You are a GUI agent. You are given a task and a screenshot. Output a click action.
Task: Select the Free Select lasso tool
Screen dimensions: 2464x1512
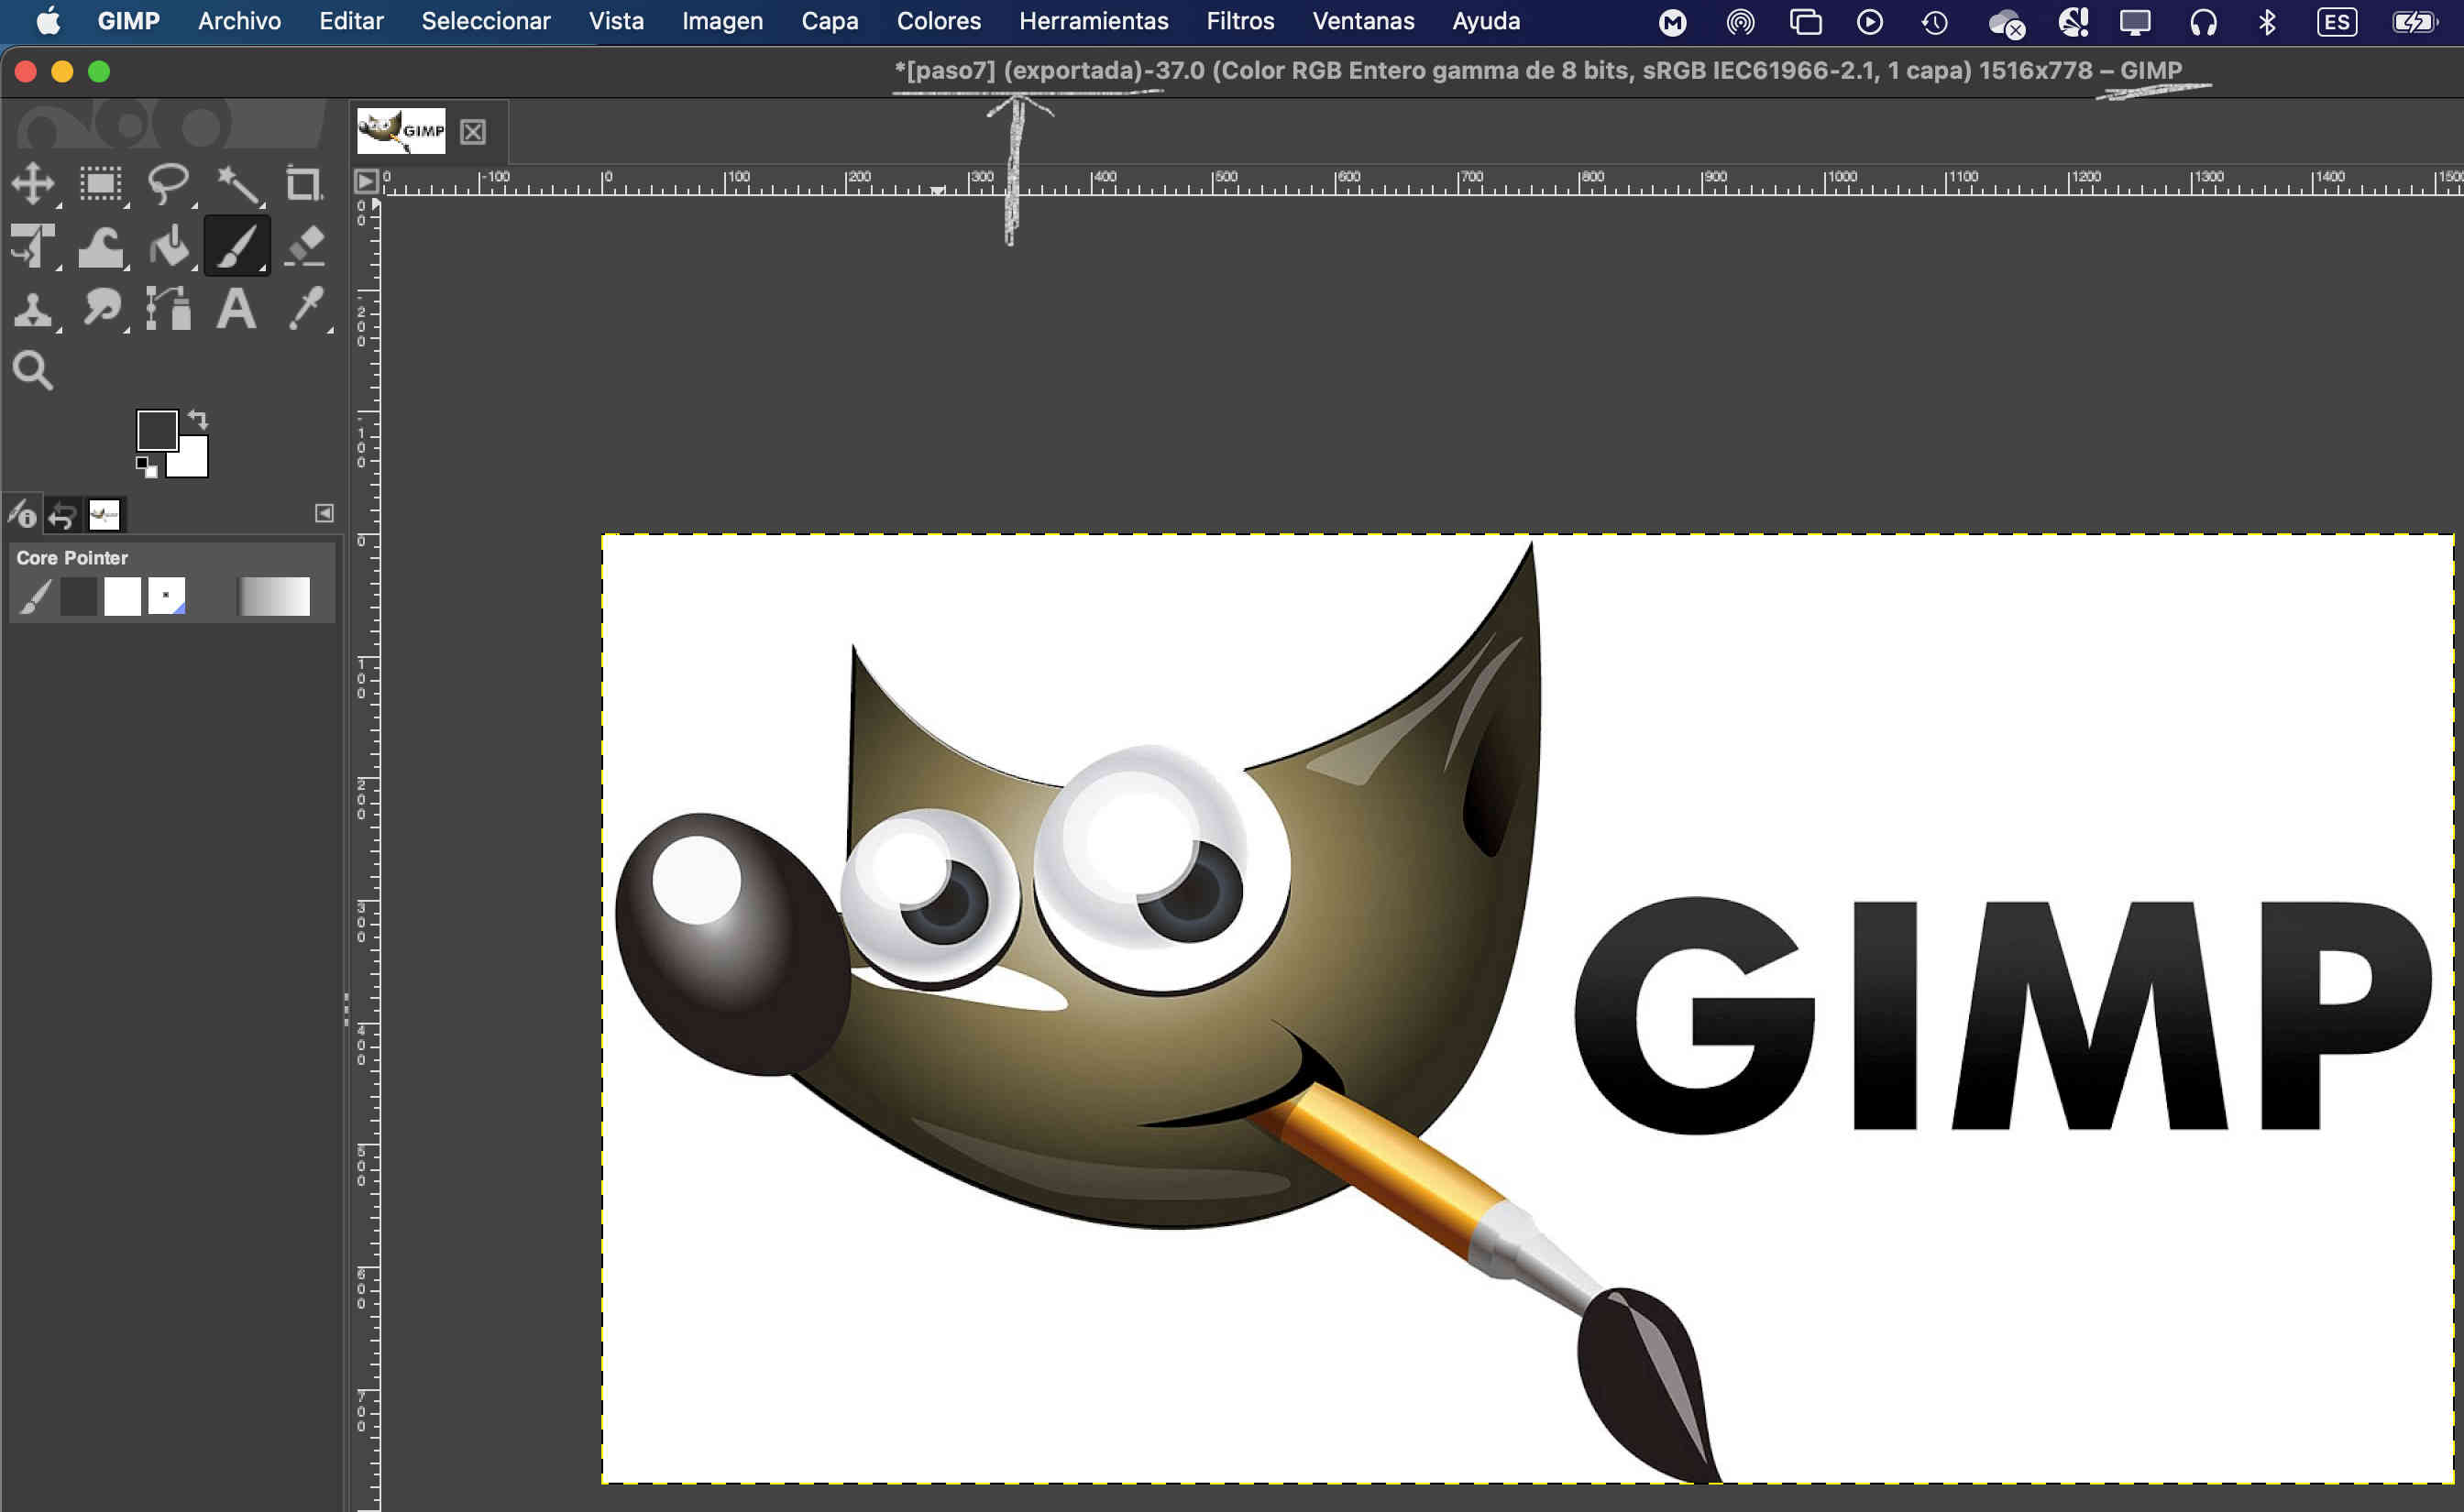point(169,184)
